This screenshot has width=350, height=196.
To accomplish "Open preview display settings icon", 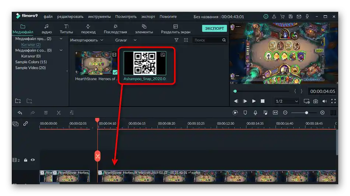I will click(307, 101).
